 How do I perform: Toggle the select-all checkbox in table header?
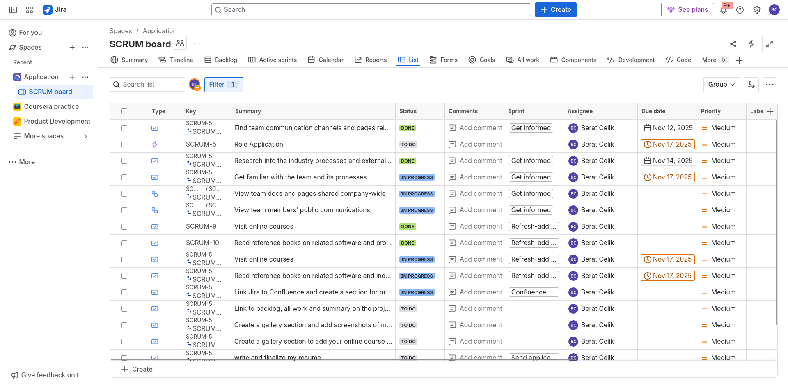coord(124,111)
